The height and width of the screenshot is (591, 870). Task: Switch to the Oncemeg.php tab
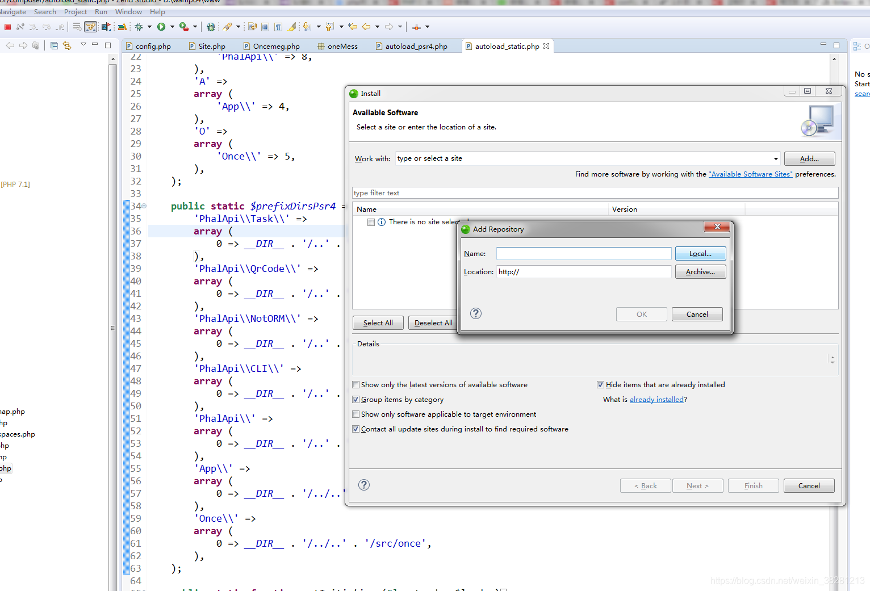click(x=271, y=47)
